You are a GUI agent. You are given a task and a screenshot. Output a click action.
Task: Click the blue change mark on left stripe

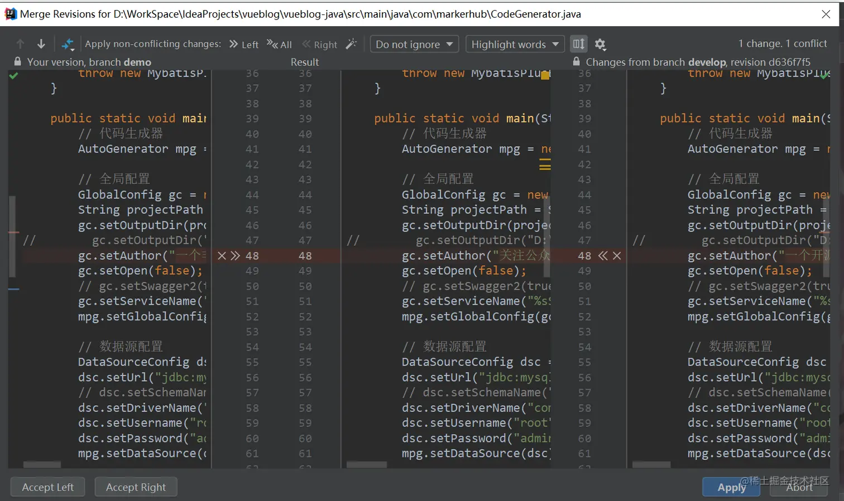coord(14,289)
